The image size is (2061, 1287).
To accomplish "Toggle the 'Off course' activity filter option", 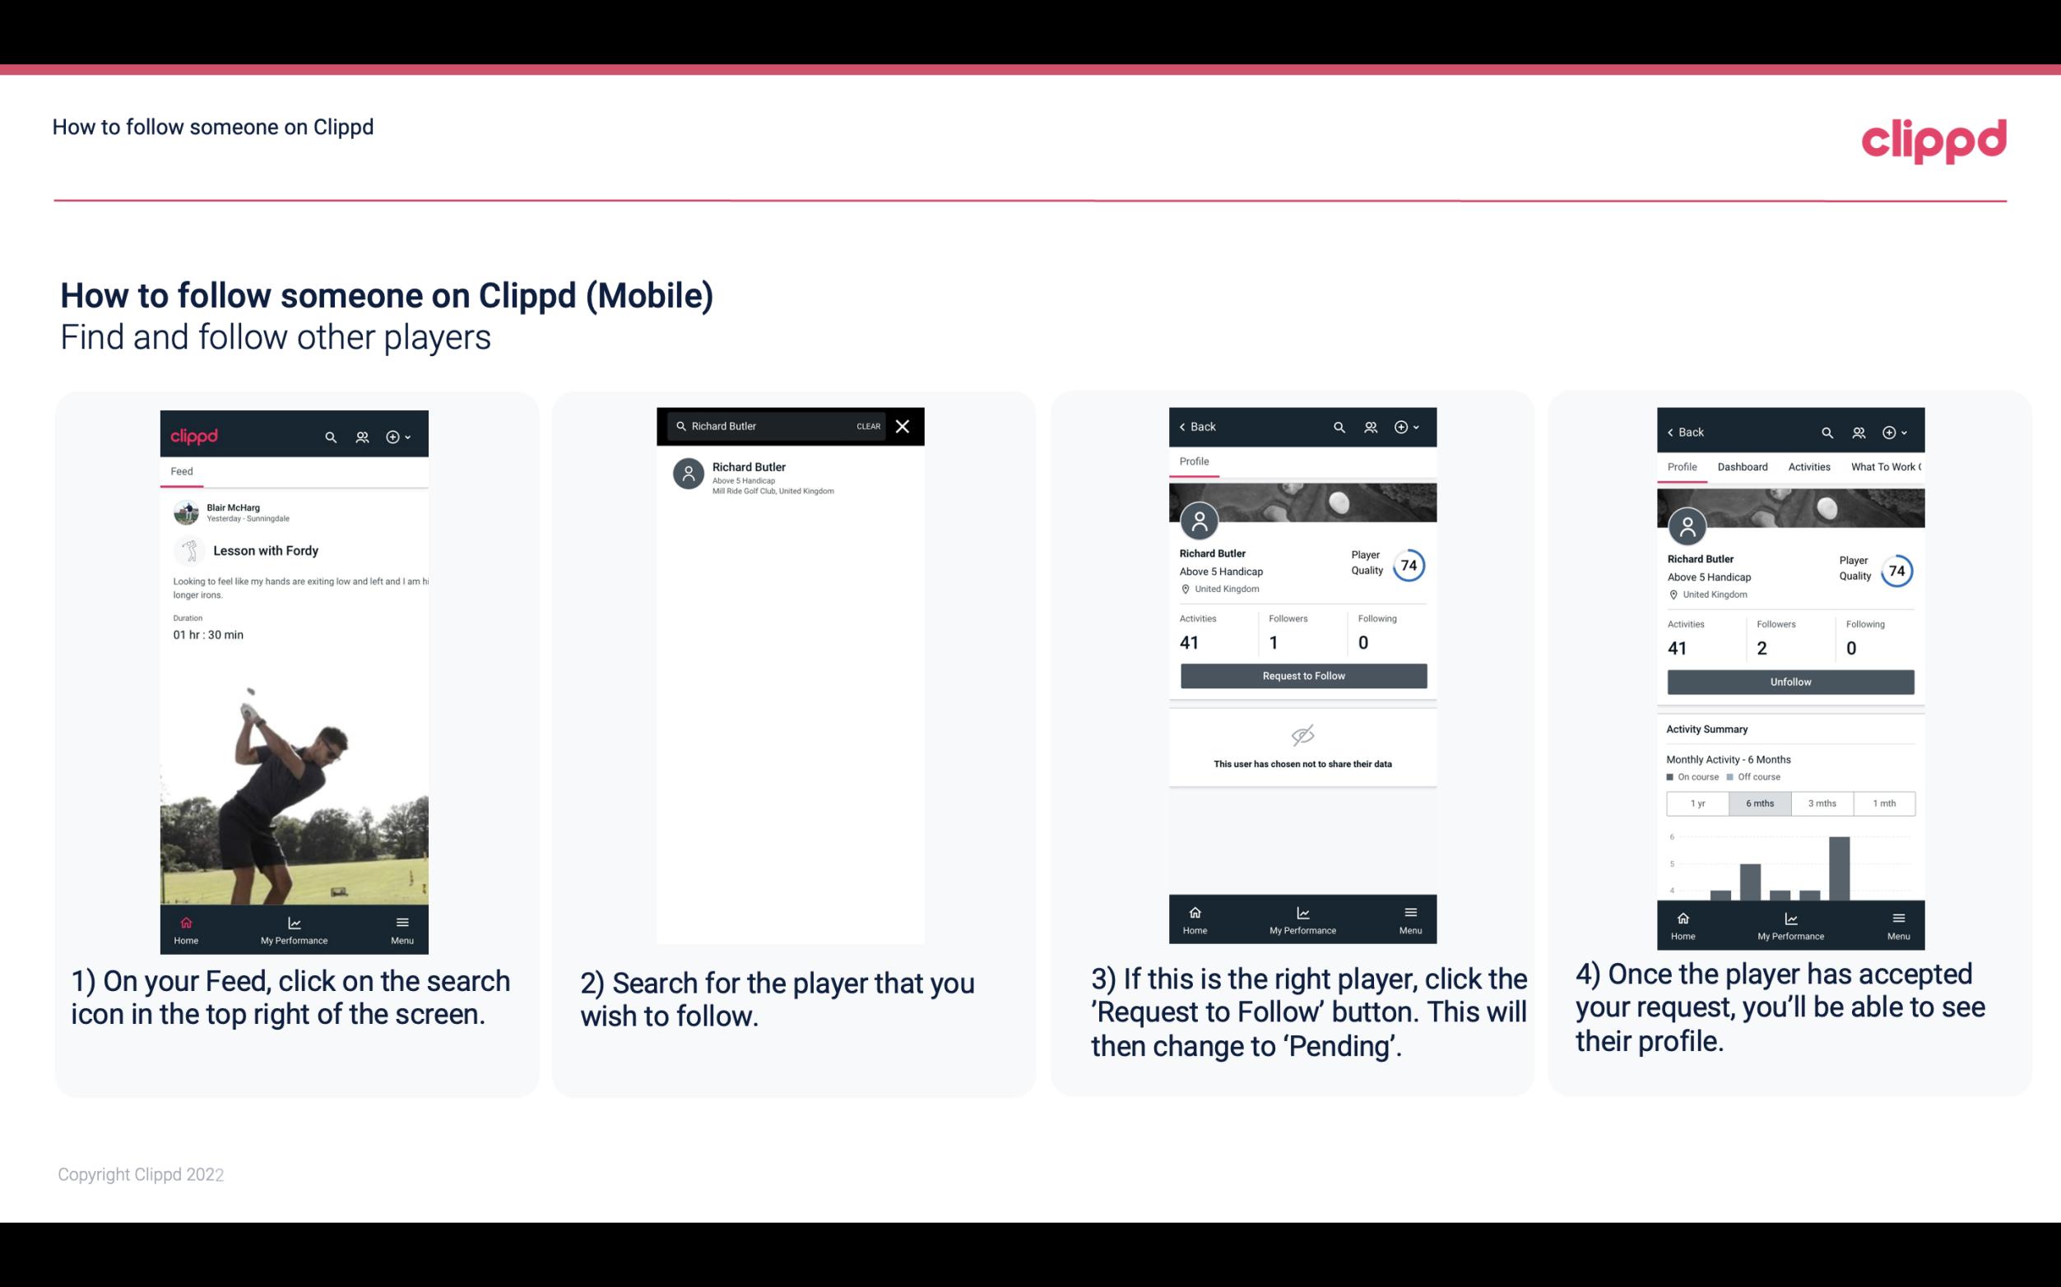I will pos(1763,777).
